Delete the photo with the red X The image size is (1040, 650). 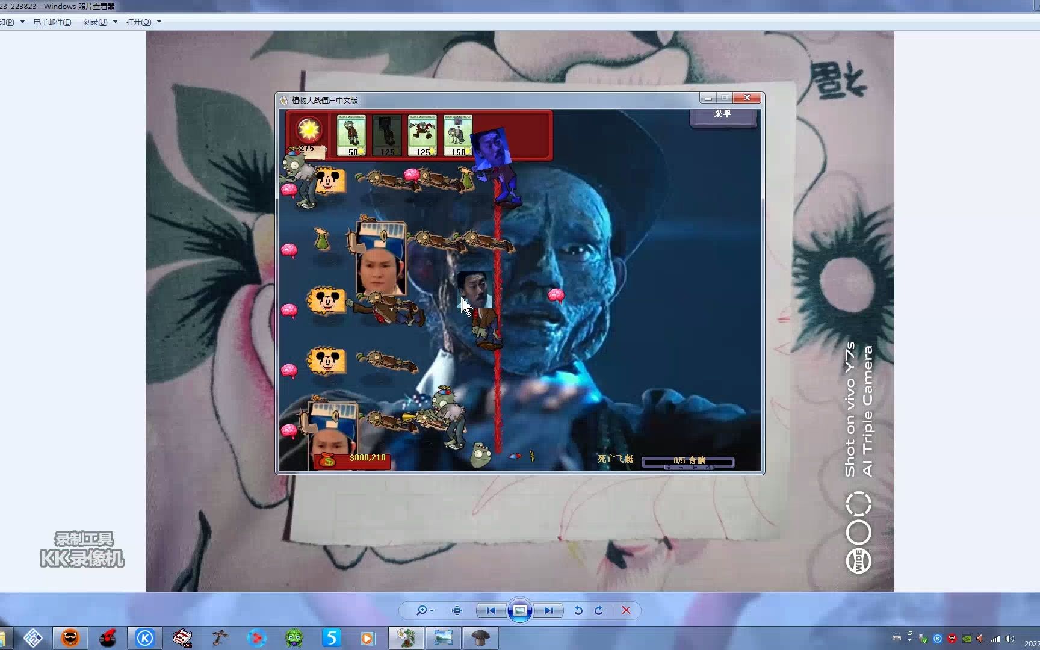click(626, 610)
